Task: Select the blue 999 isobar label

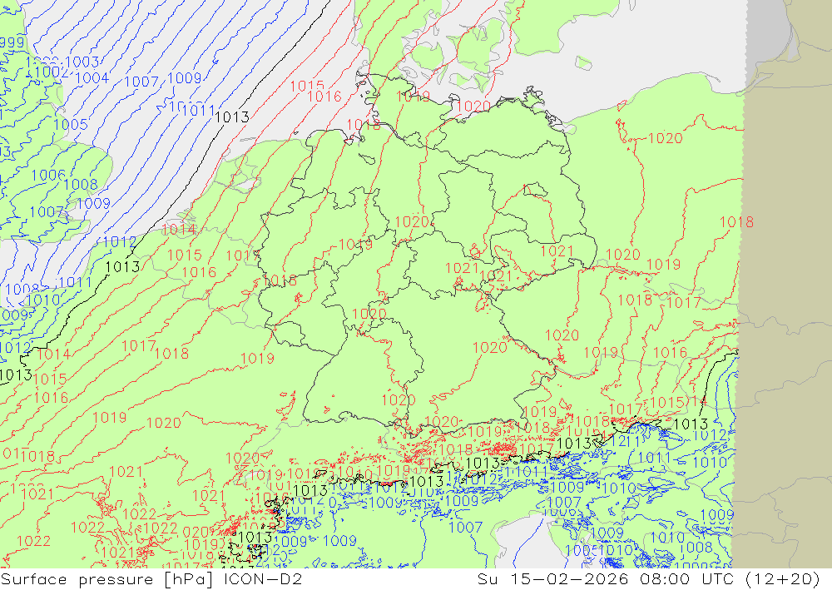Action: coord(12,43)
